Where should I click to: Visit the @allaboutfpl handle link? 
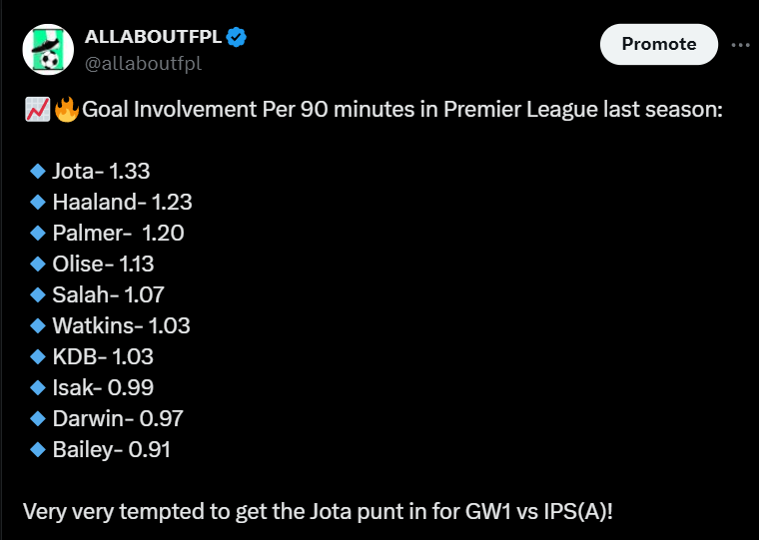click(x=142, y=63)
